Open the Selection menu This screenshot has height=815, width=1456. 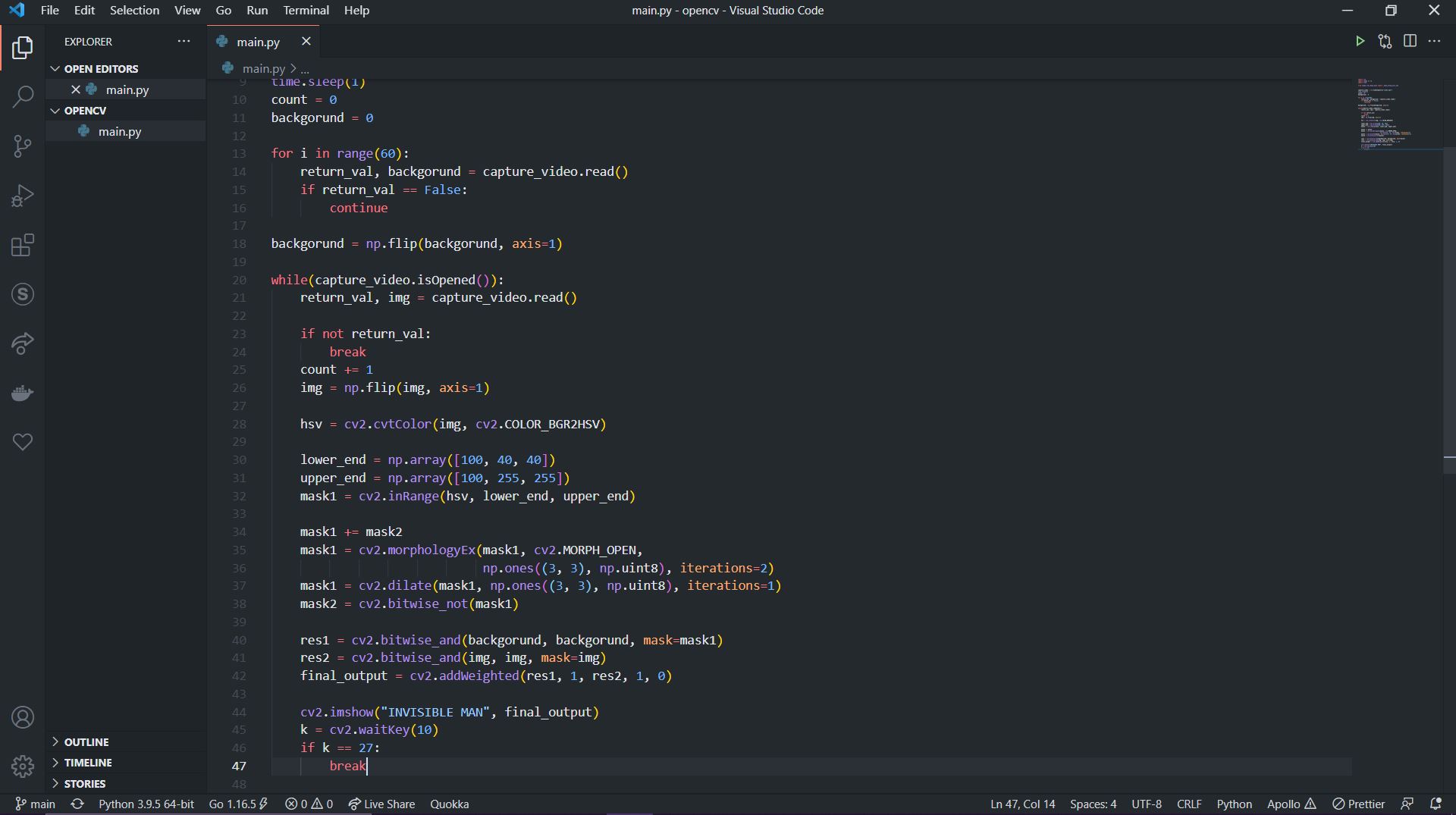click(134, 11)
